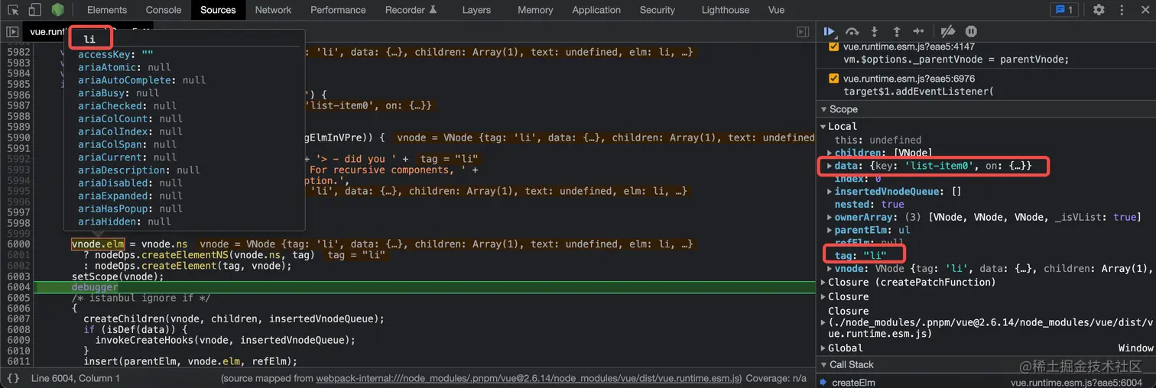Image resolution: width=1156 pixels, height=388 pixels.
Task: Open the Memory tab
Action: click(x=535, y=10)
